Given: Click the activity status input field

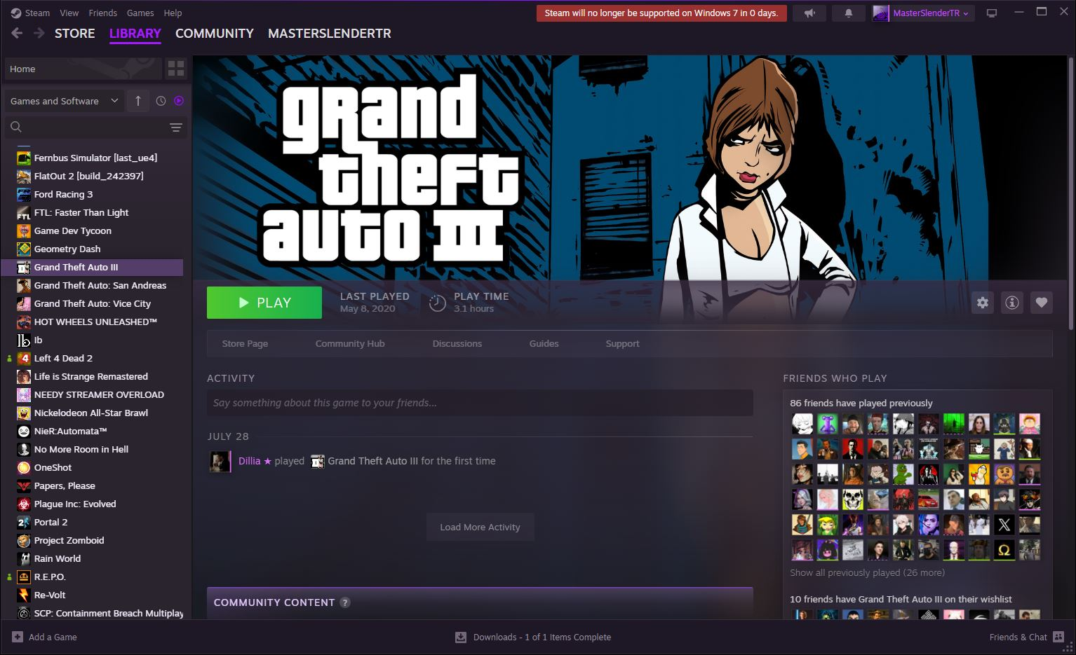Looking at the screenshot, I should [x=480, y=403].
